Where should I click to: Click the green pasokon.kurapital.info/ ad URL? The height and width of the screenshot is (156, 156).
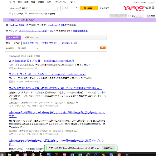pyautogui.click(x=25, y=68)
